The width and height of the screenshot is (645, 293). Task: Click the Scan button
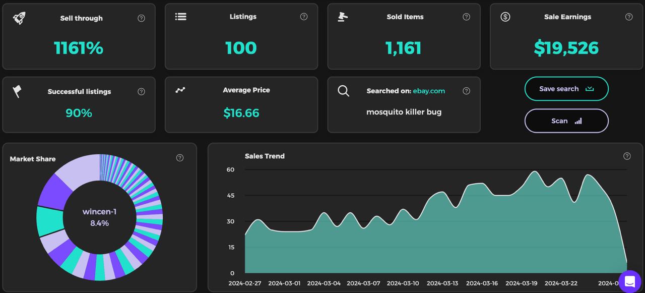click(x=566, y=121)
